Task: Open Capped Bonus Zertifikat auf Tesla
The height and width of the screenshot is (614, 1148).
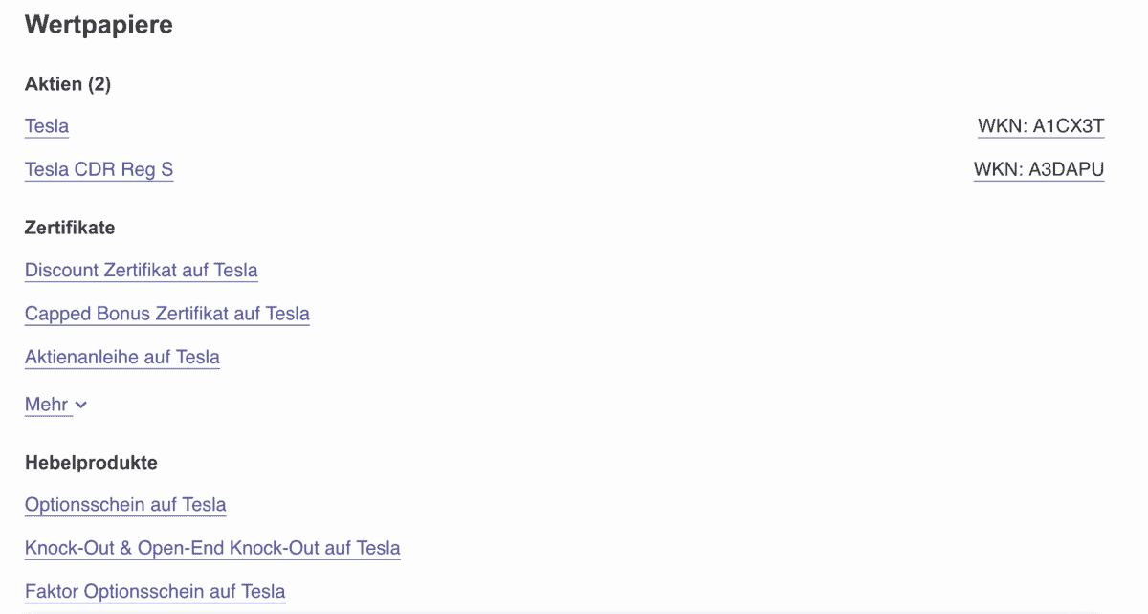Action: [166, 314]
